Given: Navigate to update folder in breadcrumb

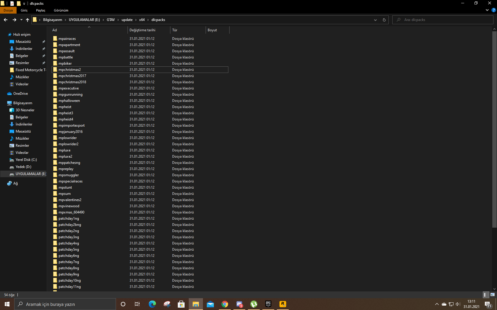Looking at the screenshot, I should coord(127,20).
